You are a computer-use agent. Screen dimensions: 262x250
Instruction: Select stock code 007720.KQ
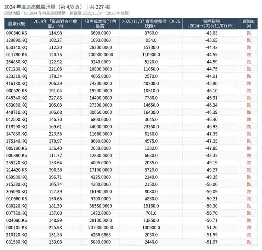point(17,213)
